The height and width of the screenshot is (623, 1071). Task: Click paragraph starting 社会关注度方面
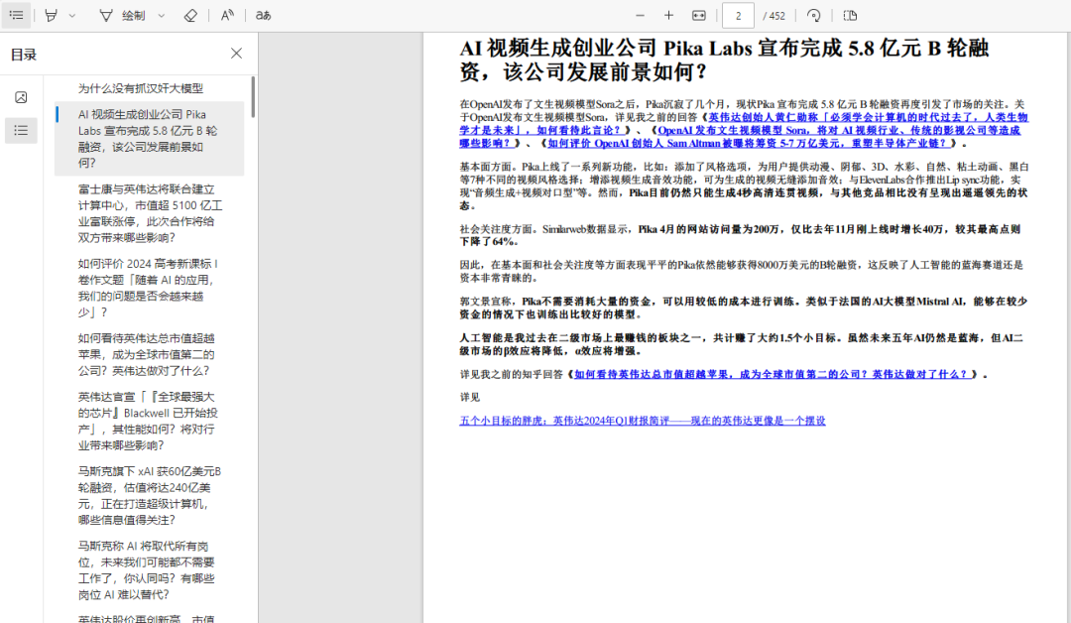coord(740,236)
